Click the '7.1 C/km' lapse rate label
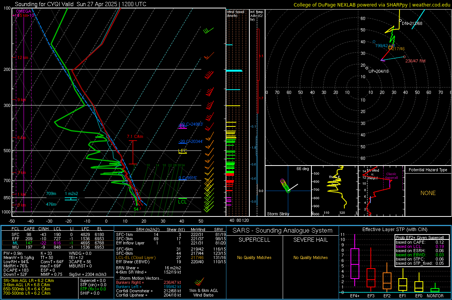The image size is (452, 300). pyautogui.click(x=135, y=136)
